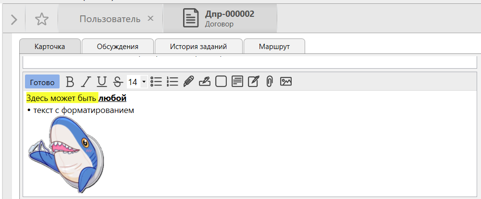Open the Маршрут tab
This screenshot has height=199, width=481.
pos(274,47)
